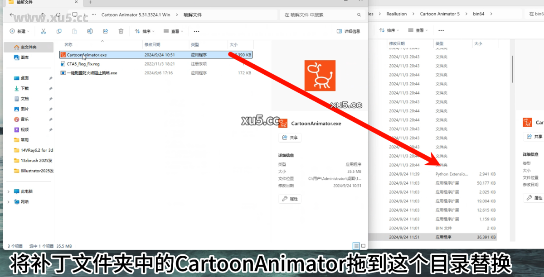This screenshot has height=277, width=544.
Task: Select the Cut scissors icon in the toolbar
Action: (44, 31)
